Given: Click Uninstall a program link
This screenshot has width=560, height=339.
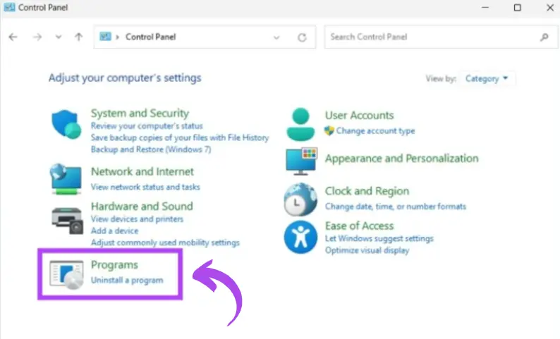Looking at the screenshot, I should coord(127,280).
